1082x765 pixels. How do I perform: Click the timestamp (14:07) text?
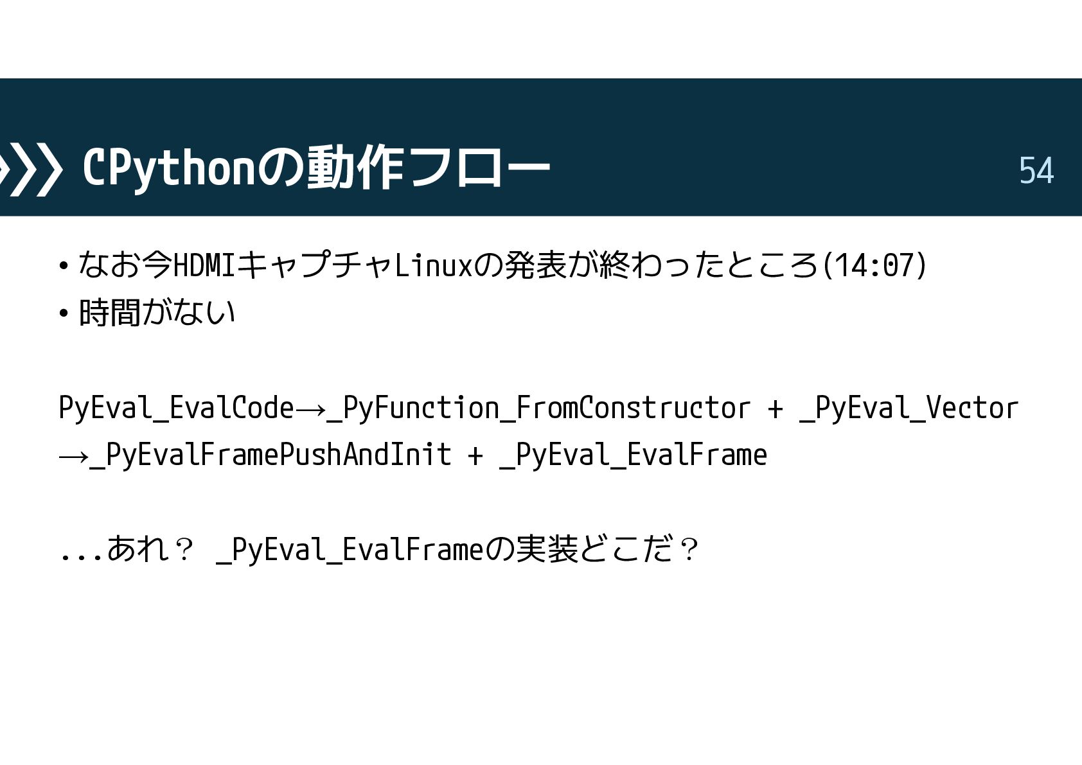(875, 265)
